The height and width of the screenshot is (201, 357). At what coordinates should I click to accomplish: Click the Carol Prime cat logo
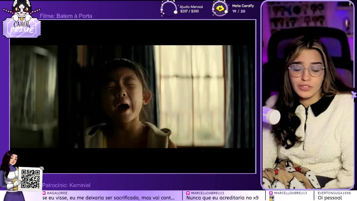click(x=22, y=19)
